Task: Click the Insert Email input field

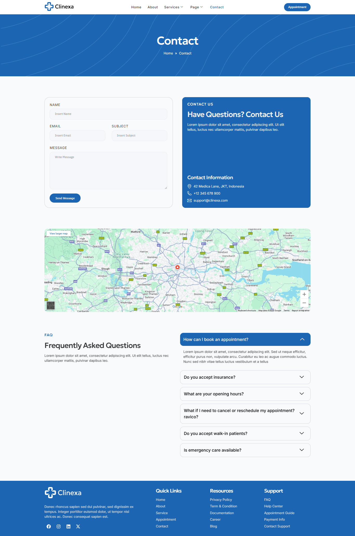Action: click(x=77, y=136)
